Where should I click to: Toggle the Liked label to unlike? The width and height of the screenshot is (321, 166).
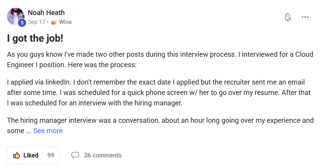(x=31, y=156)
